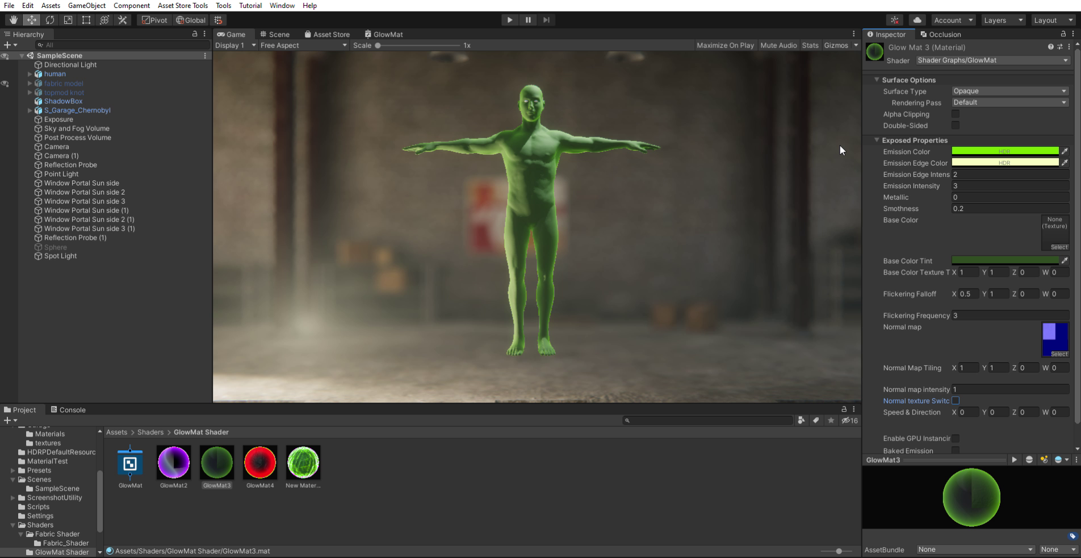Click the Smoothness value field
Viewport: 1081px width, 558px height.
1010,209
